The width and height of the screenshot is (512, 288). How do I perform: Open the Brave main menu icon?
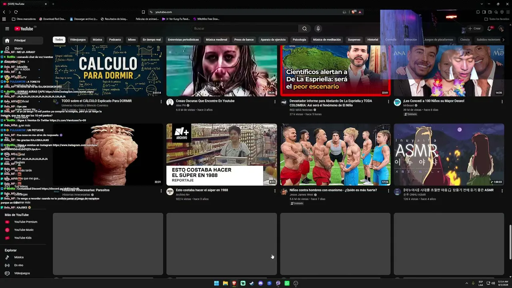(x=508, y=12)
